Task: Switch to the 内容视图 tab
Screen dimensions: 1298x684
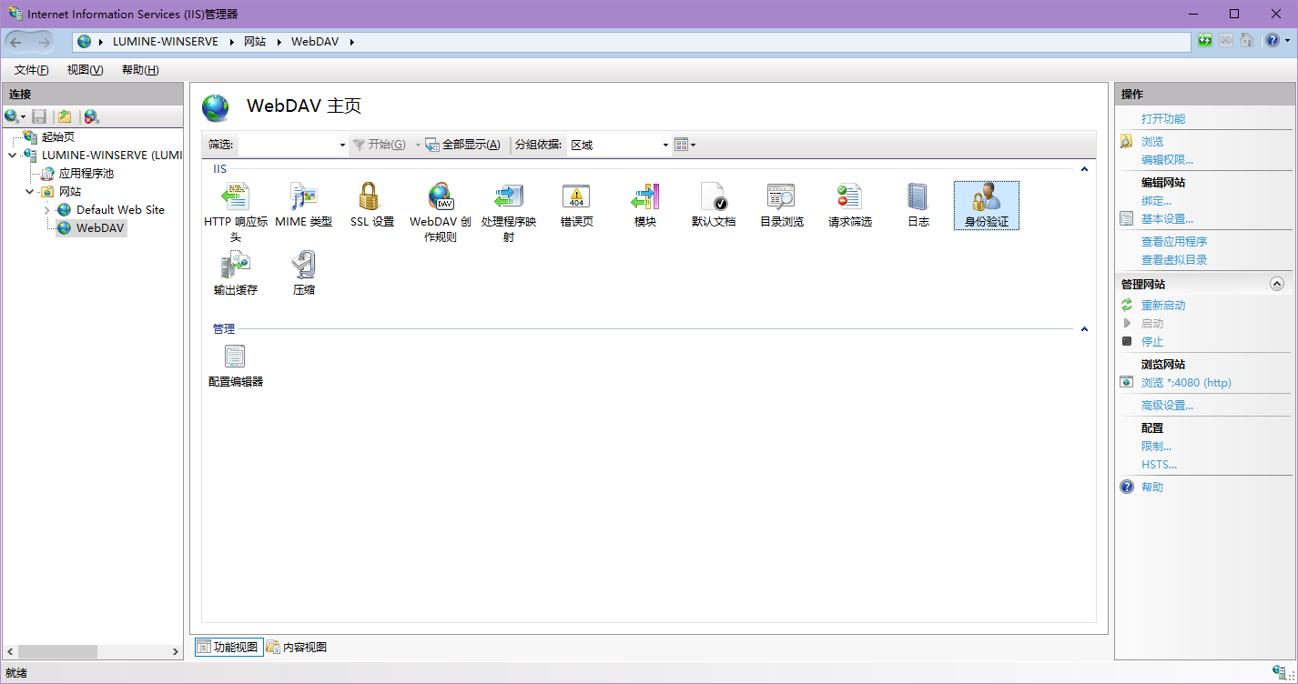Action: pos(297,648)
